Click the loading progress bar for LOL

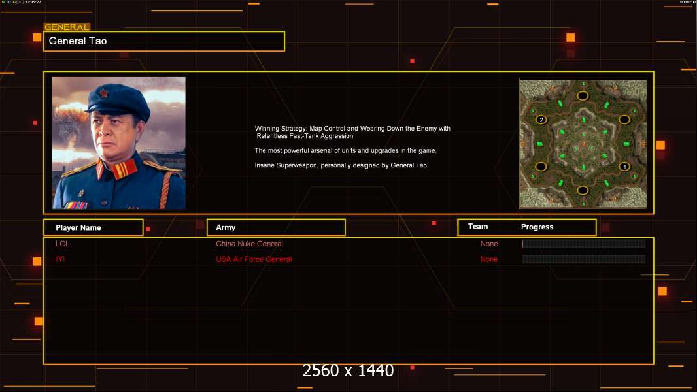[584, 243]
